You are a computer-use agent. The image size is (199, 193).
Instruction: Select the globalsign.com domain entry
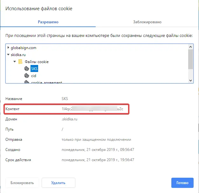(x=24, y=48)
